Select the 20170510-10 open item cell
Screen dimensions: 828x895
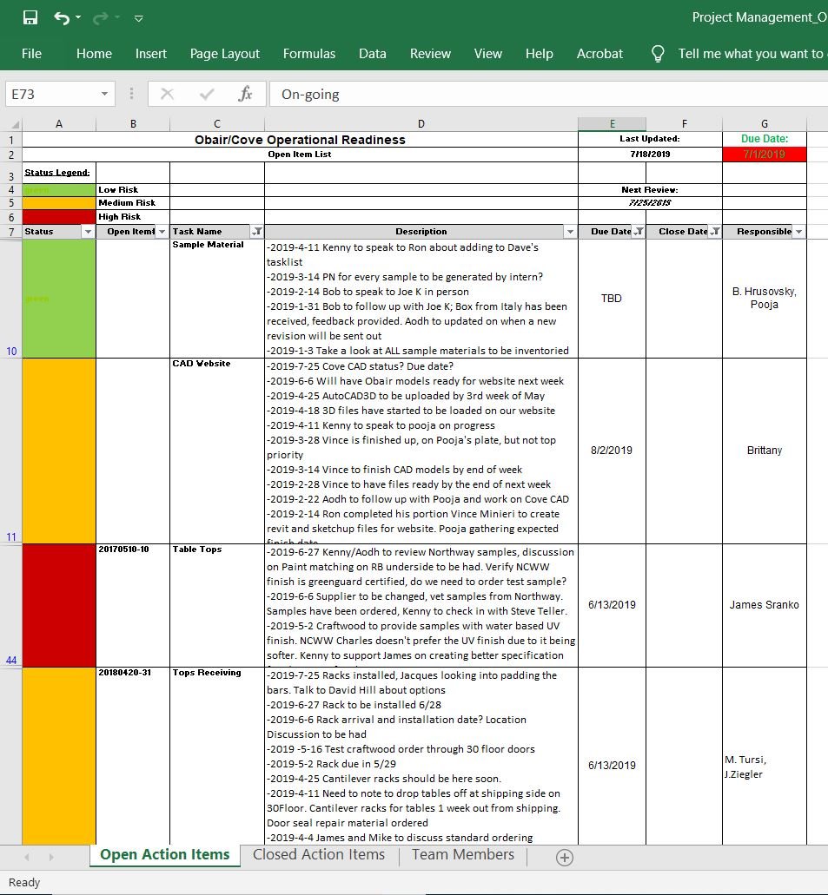[133, 605]
